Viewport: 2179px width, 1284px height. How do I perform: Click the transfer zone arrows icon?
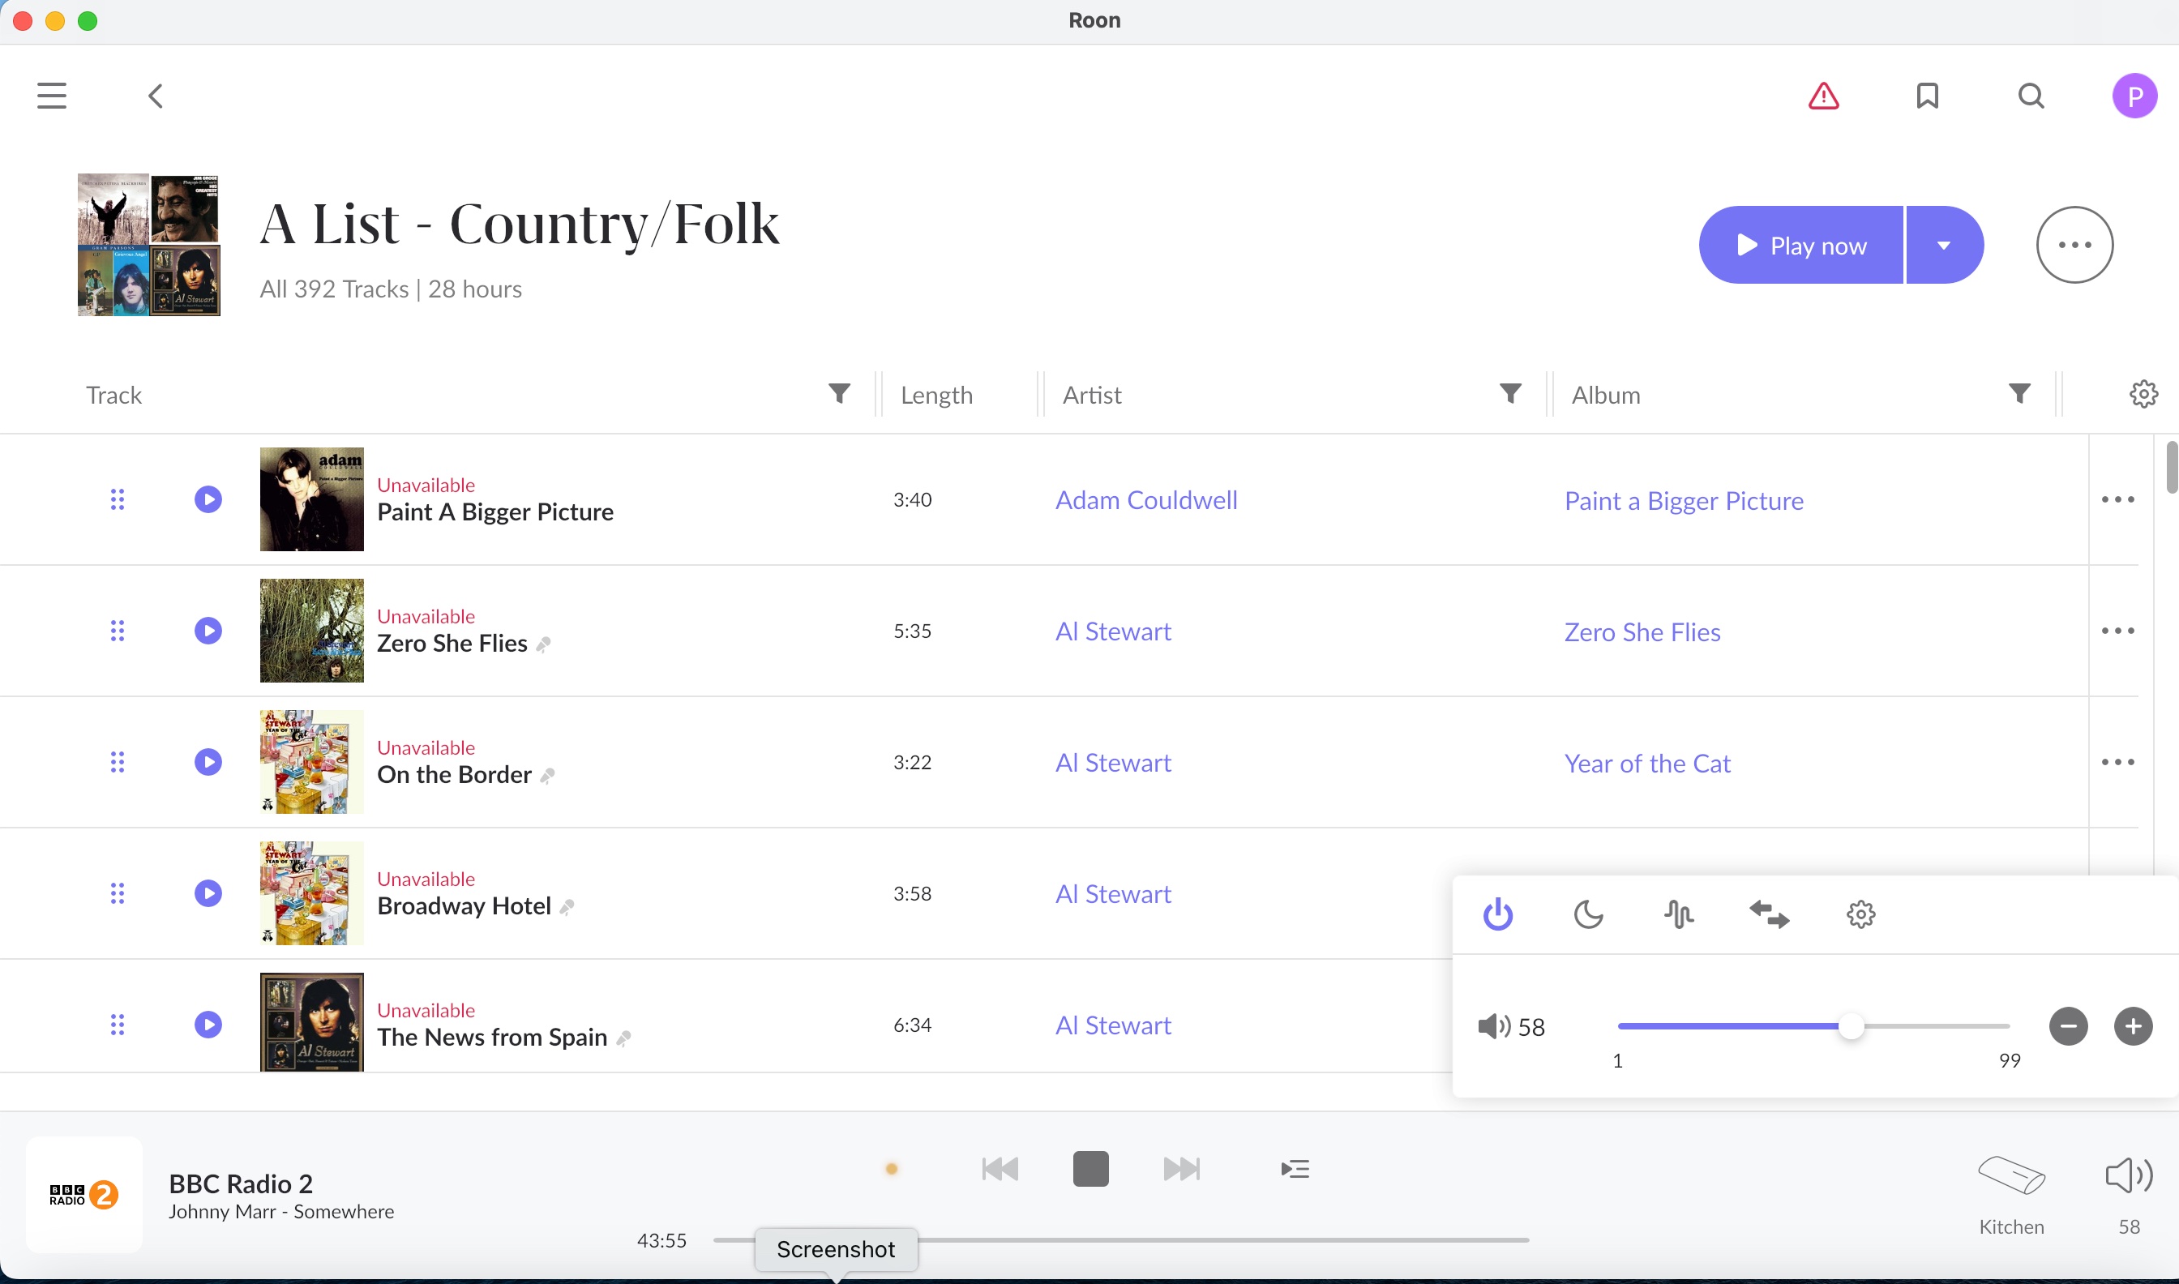click(x=1769, y=914)
